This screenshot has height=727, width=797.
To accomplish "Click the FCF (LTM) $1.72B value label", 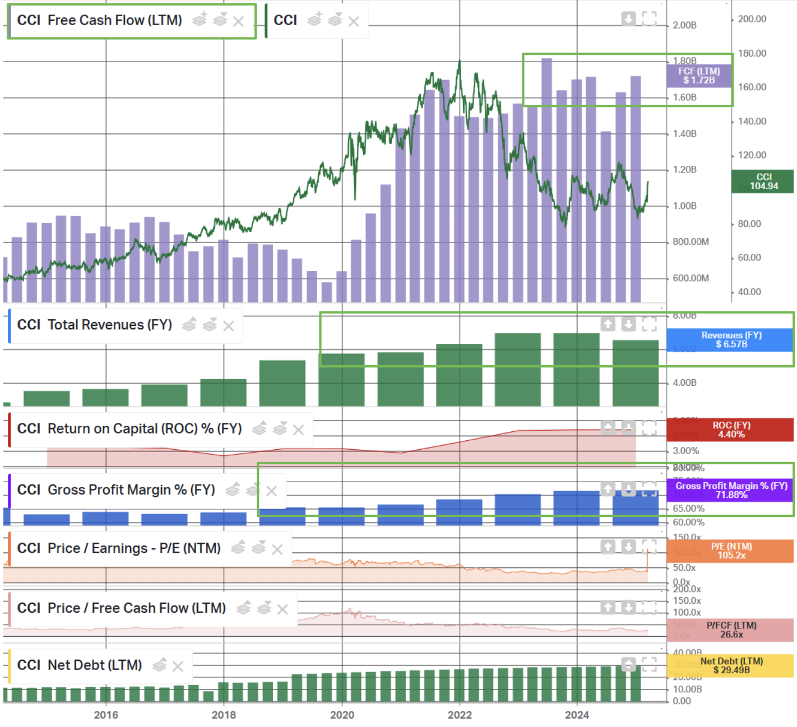I will 699,76.
